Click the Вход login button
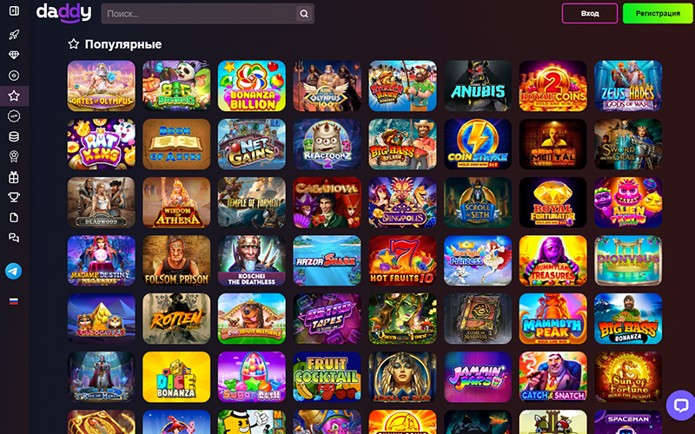 point(590,13)
